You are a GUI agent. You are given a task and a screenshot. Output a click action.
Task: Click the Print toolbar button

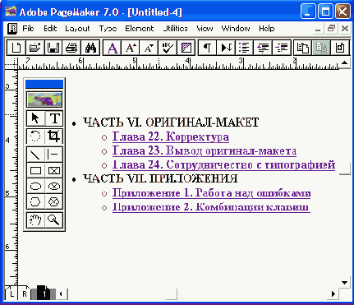click(x=72, y=48)
